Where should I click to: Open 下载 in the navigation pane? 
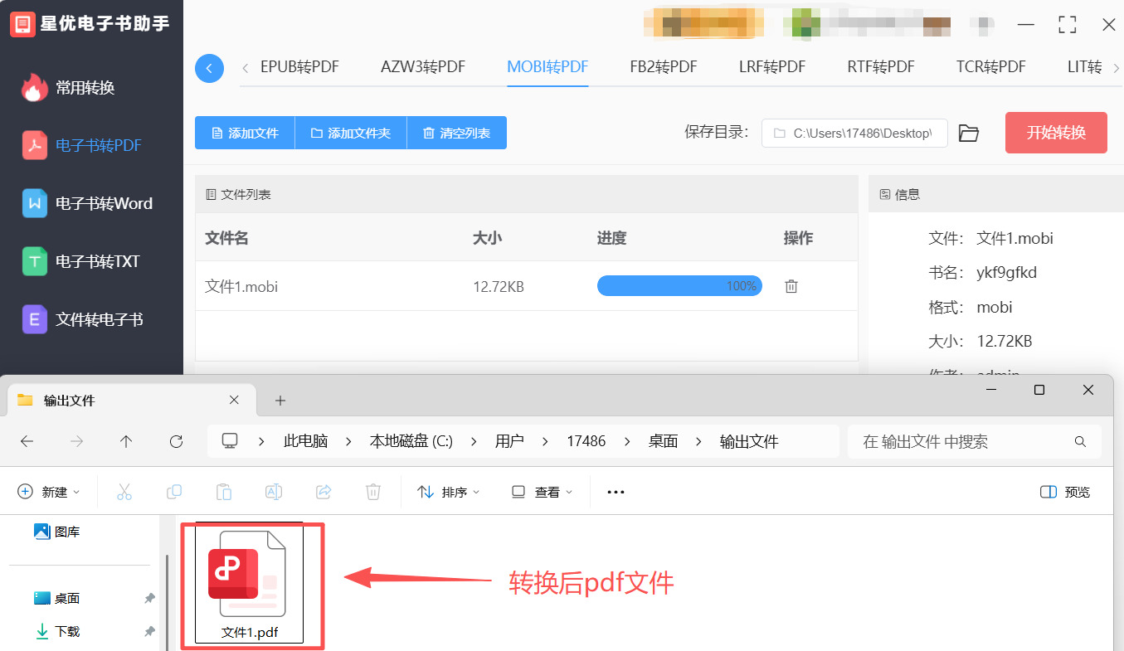coord(57,631)
